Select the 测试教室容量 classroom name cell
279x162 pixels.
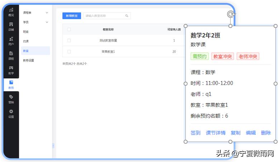(108, 40)
